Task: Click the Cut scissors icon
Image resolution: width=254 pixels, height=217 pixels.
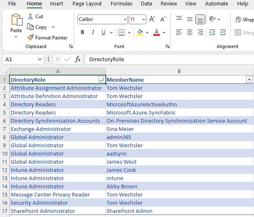Action: point(31,16)
